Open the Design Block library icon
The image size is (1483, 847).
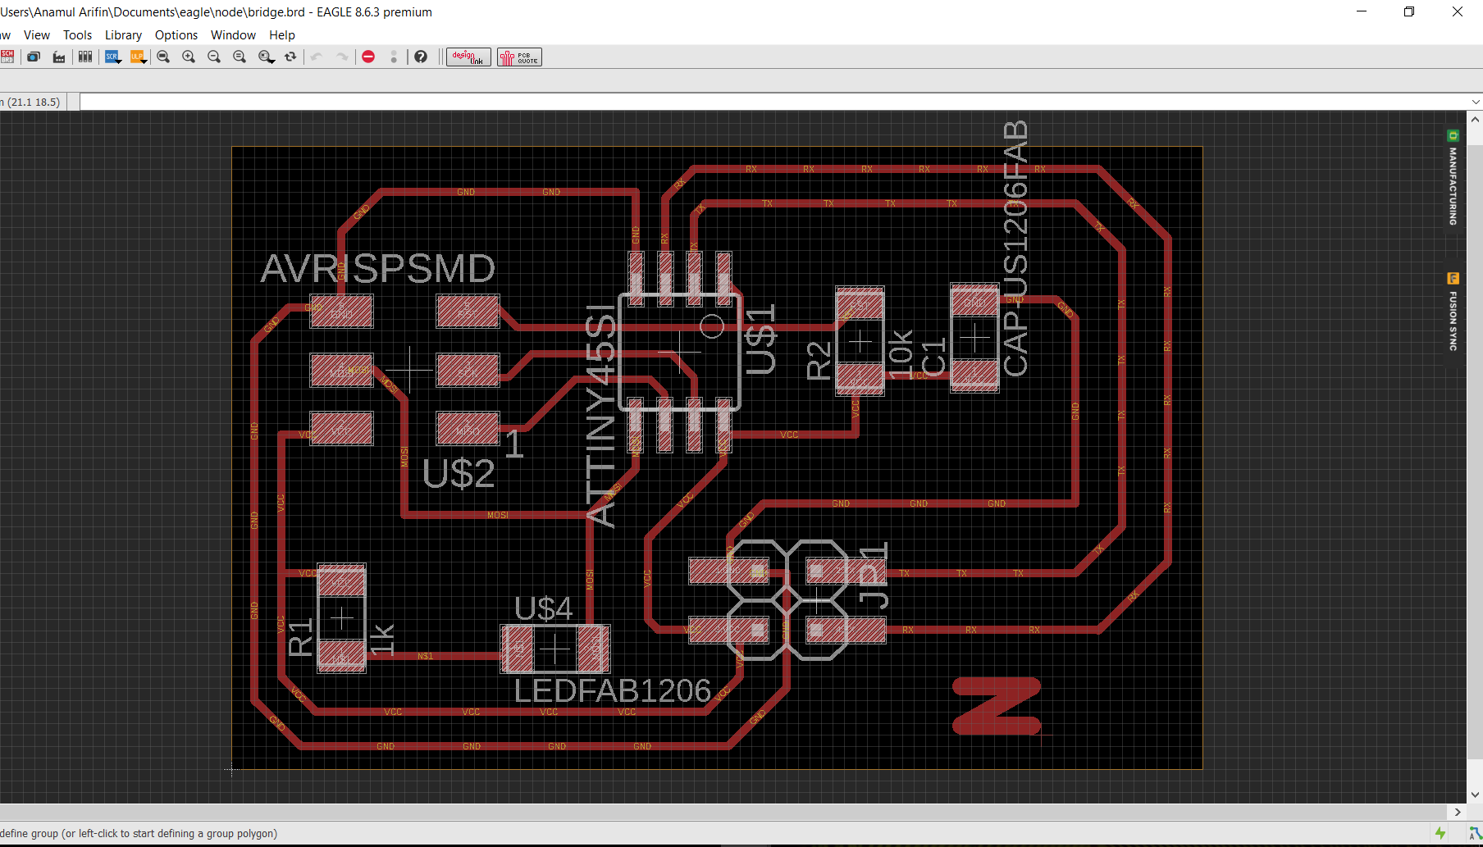click(85, 57)
